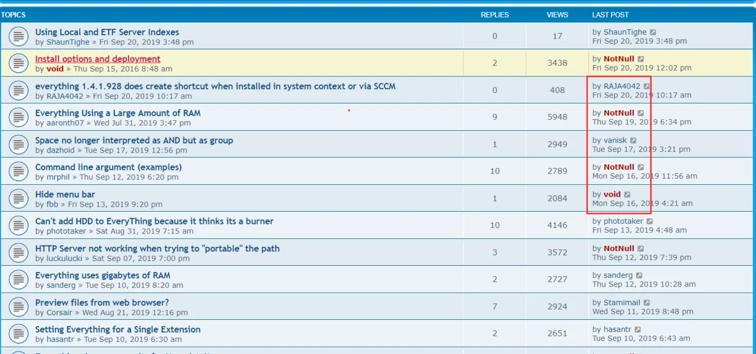Click the view count 4146
This screenshot has height=354, width=756.
[557, 225]
